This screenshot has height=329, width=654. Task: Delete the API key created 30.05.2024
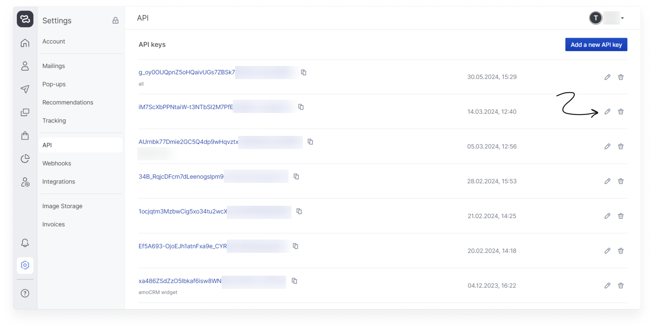[621, 77]
